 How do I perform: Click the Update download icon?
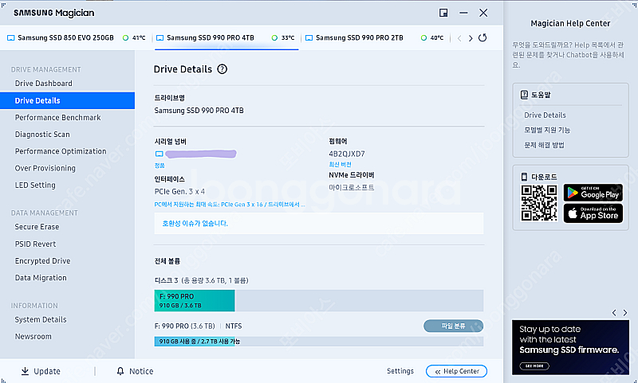pos(25,371)
